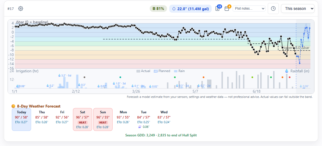Select the Sat heat forecast card

point(83,120)
